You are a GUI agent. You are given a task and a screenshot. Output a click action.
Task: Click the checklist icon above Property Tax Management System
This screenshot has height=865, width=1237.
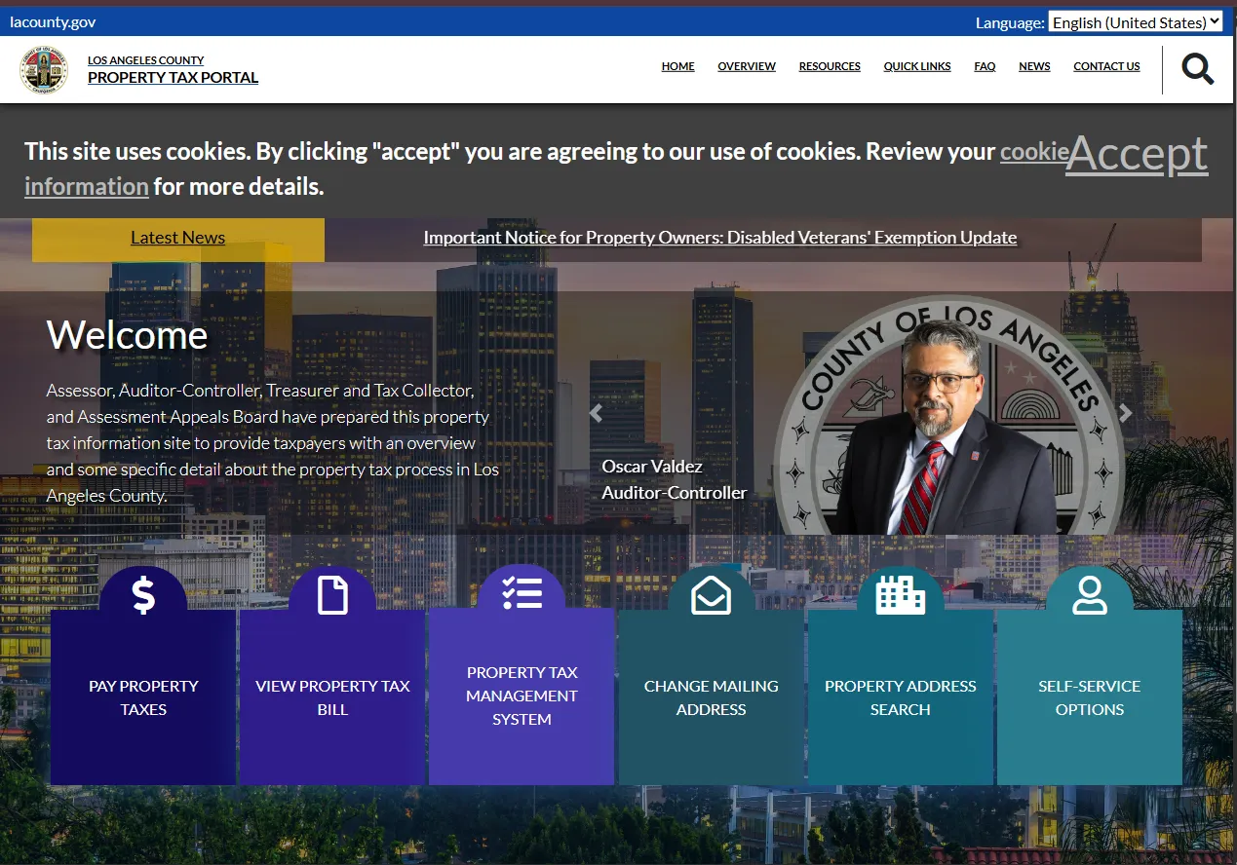[x=522, y=593]
